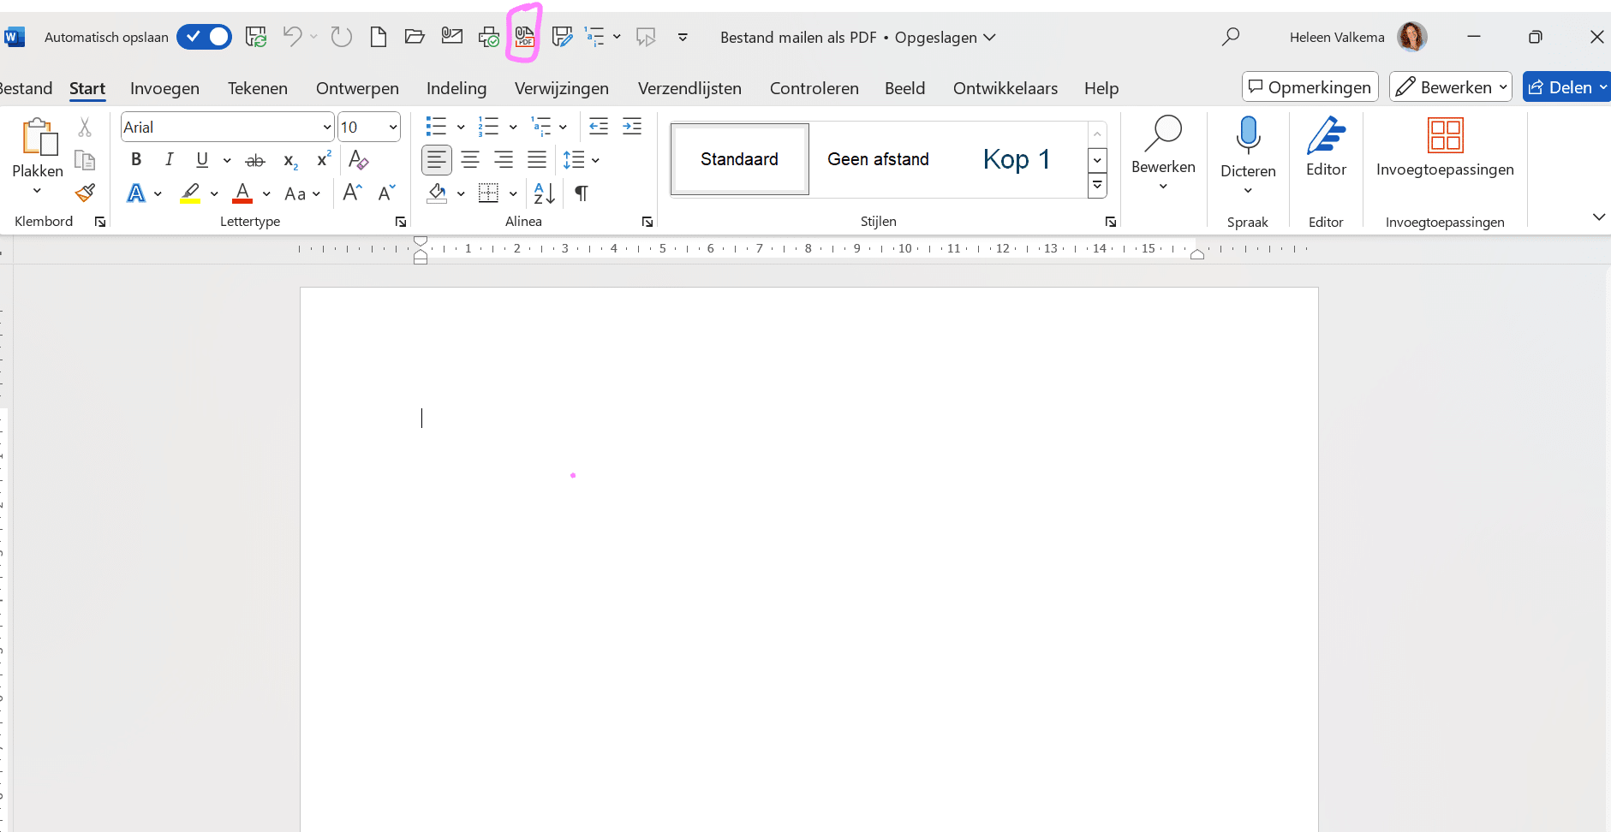The height and width of the screenshot is (832, 1611).
Task: Click the sort A-Z icon
Action: click(544, 193)
